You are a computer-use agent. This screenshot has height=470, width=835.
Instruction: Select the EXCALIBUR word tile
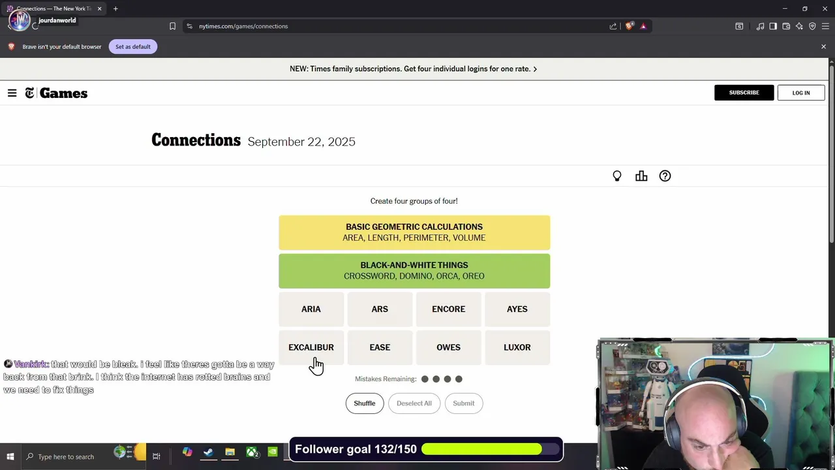click(311, 347)
